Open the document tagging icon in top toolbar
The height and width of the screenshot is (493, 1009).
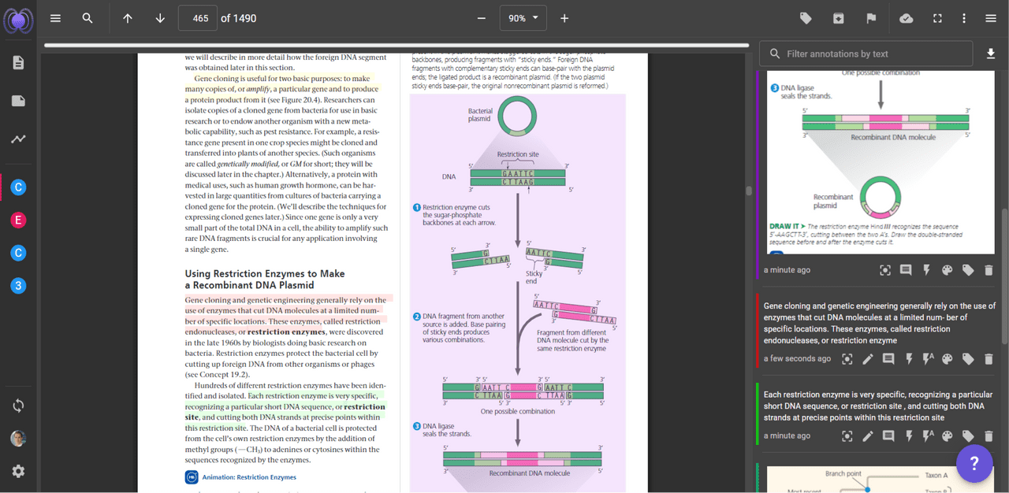[806, 18]
